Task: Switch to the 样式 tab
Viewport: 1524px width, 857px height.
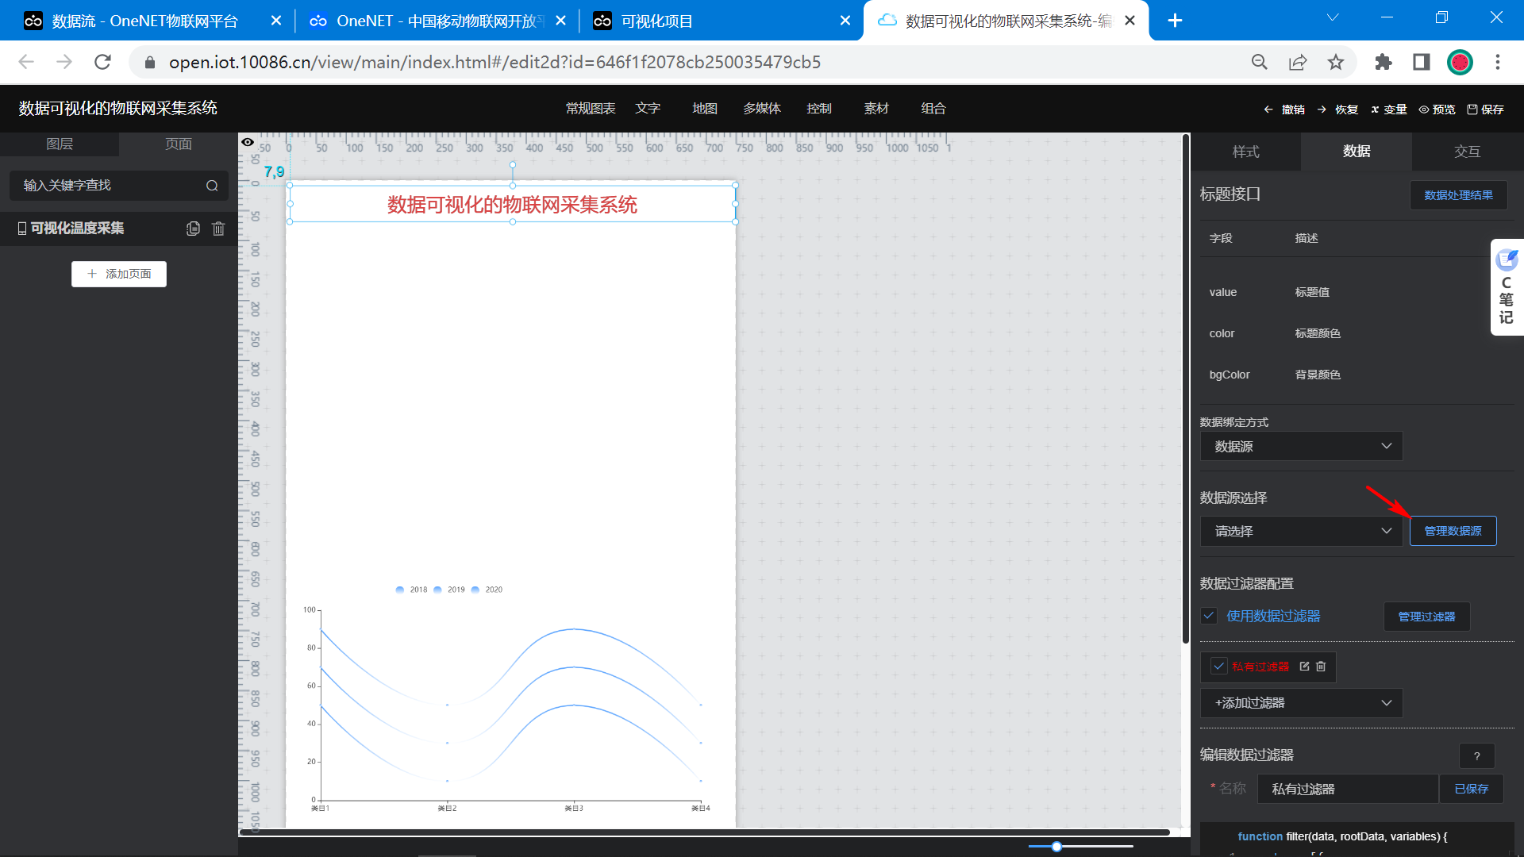Action: (1245, 152)
